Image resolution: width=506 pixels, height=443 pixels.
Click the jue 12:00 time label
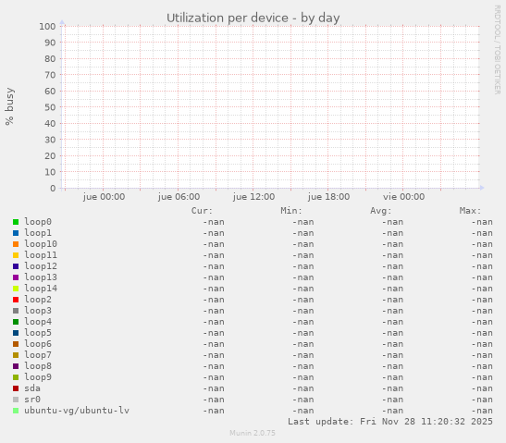pos(253,197)
